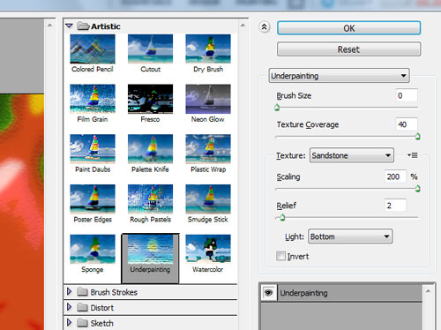Pick the Fresco filter thumbnail

150,99
